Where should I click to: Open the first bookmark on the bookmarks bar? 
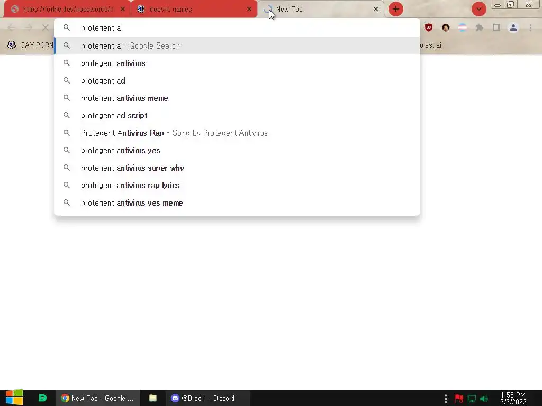30,45
